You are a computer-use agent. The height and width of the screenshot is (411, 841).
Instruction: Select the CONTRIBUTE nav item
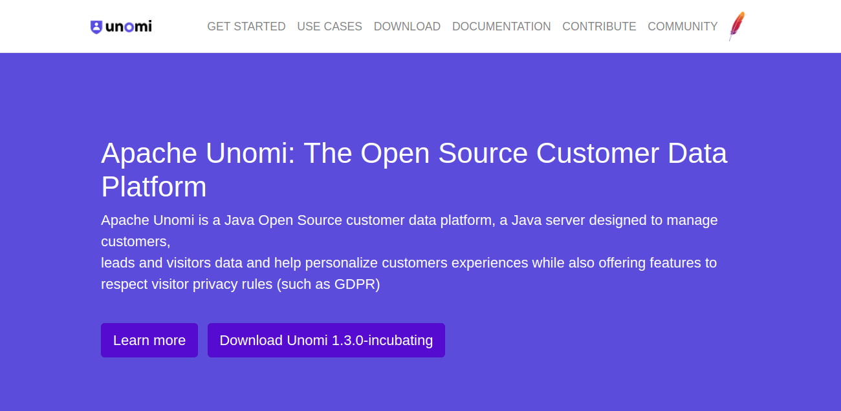point(599,26)
